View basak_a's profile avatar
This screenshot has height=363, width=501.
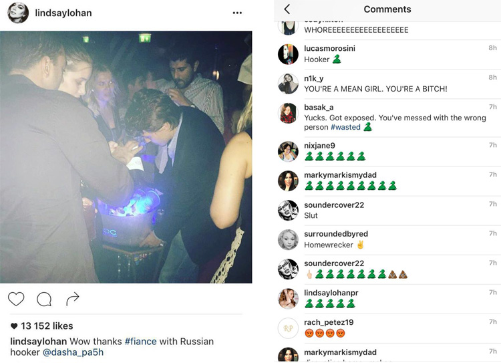pos(288,113)
